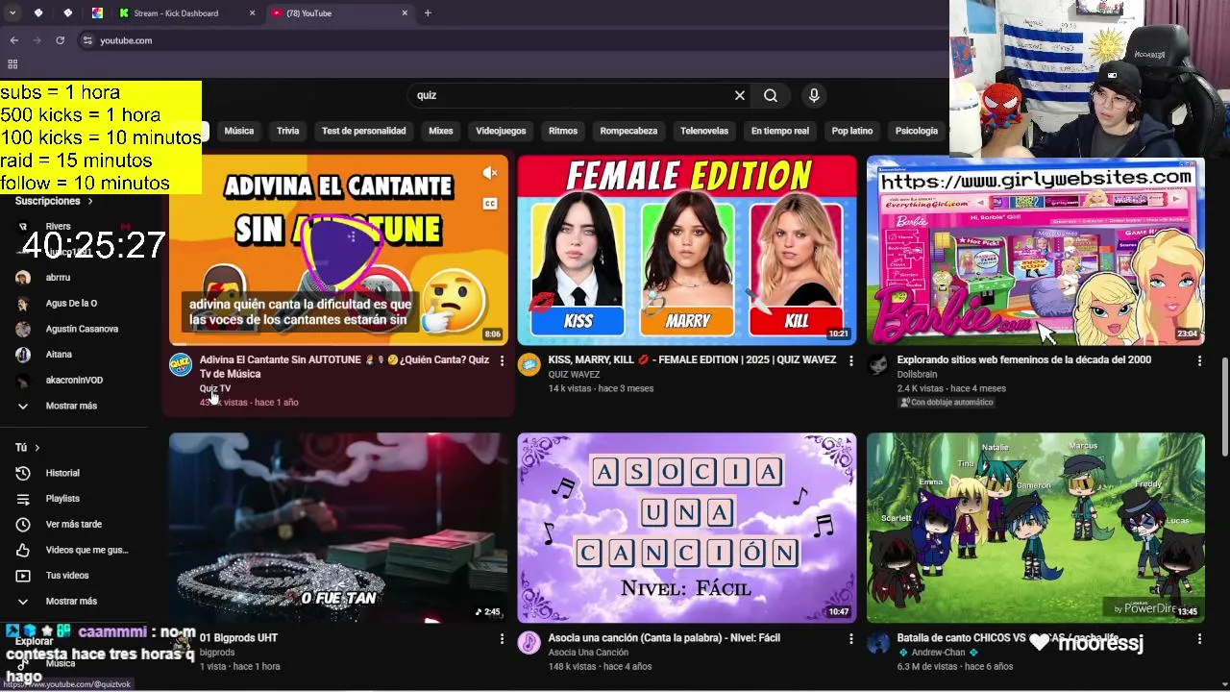Filter results by Videojuegos chip

pos(501,131)
